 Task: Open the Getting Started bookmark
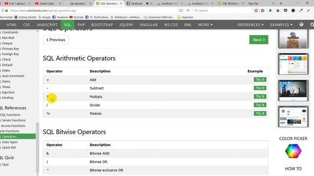click(25, 17)
